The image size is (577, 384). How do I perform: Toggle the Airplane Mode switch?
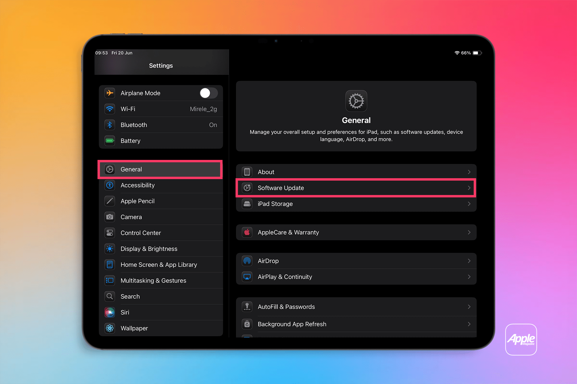(209, 93)
